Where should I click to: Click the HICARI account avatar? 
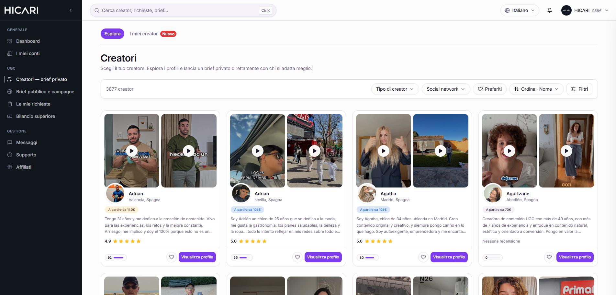point(566,10)
